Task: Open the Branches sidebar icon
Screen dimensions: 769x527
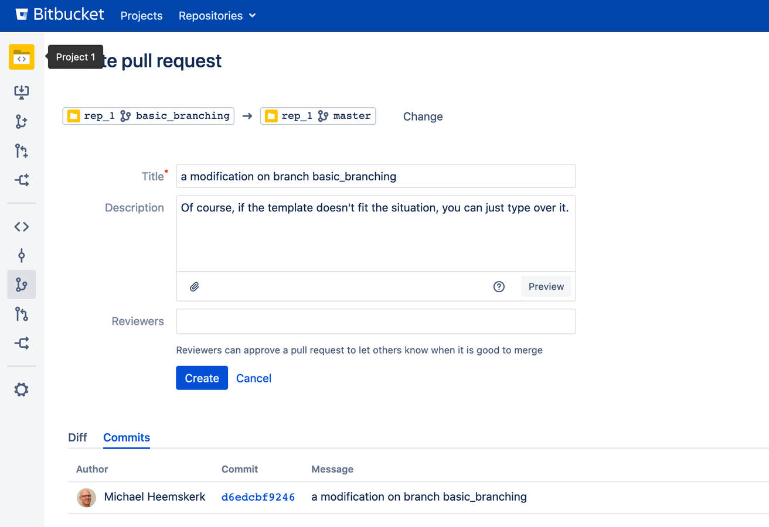Action: coord(22,285)
